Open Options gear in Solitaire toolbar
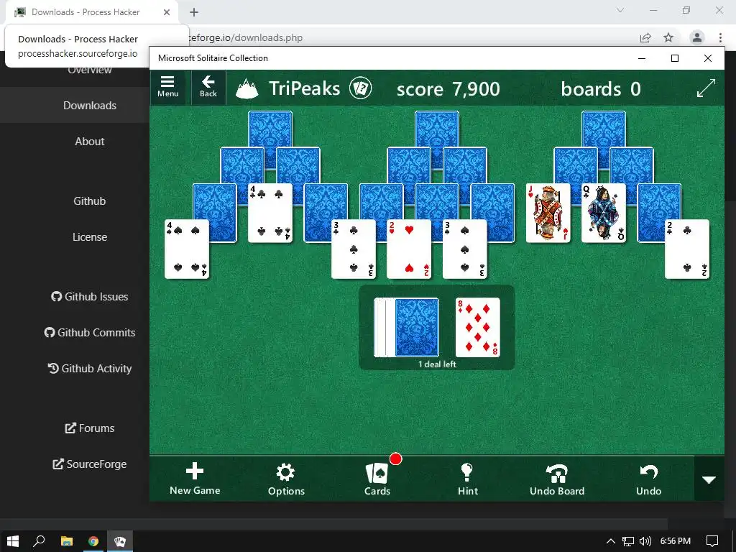 click(x=286, y=479)
